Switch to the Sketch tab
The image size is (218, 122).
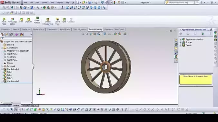(16, 29)
